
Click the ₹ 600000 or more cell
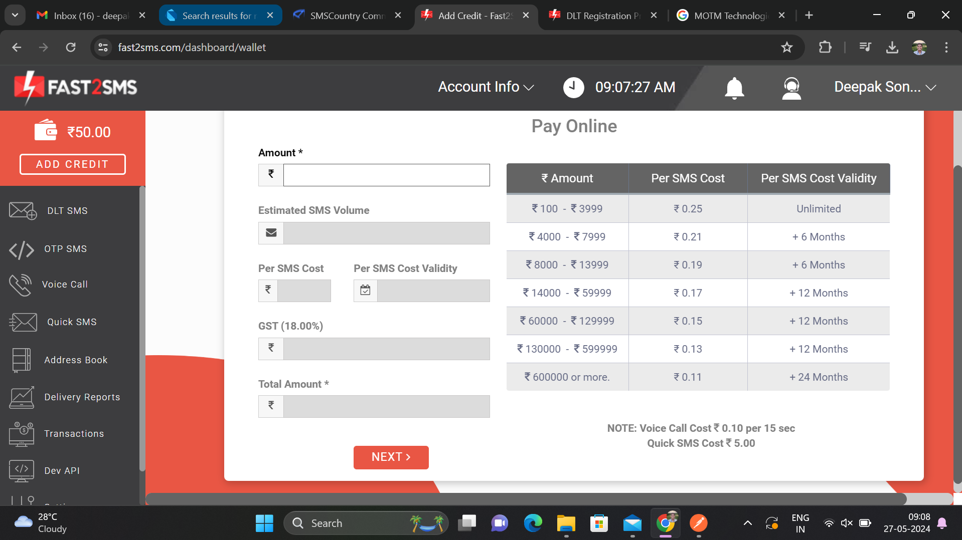[567, 377]
